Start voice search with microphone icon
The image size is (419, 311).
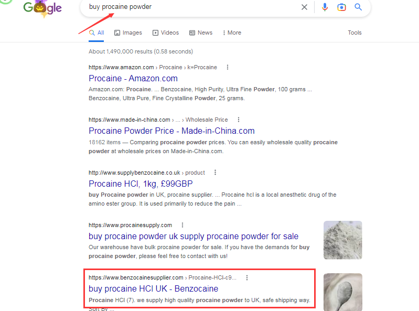325,7
